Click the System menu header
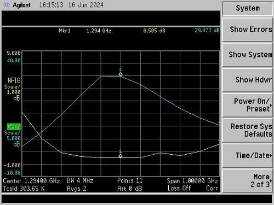Image resolution: width=274 pixels, height=205 pixels. click(x=248, y=8)
